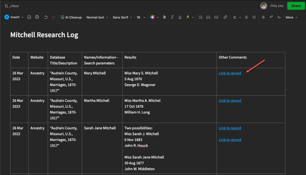Click the underline icon
Viewport: 306px width, 175px height.
(x=180, y=17)
